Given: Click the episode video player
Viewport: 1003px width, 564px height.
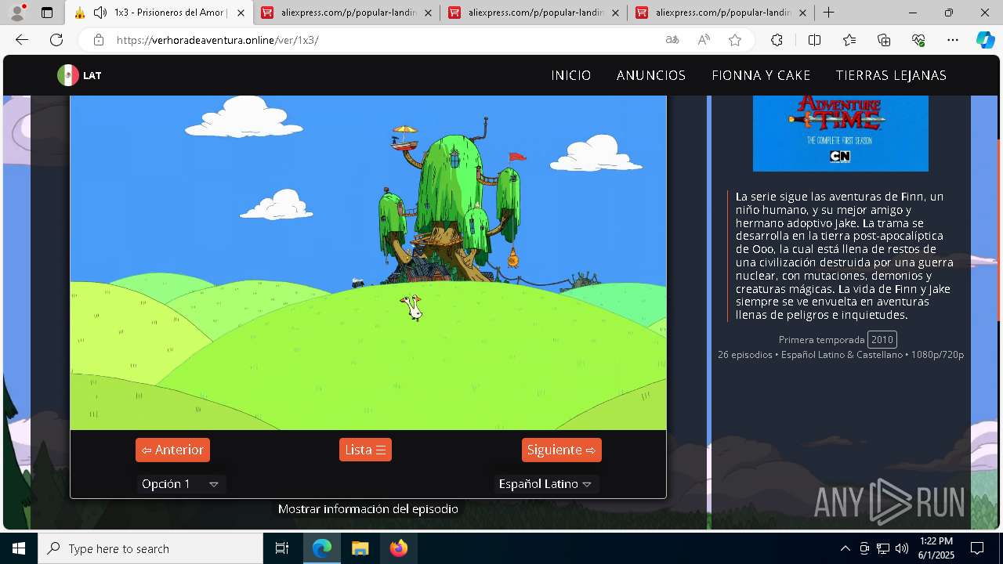Looking at the screenshot, I should point(368,262).
